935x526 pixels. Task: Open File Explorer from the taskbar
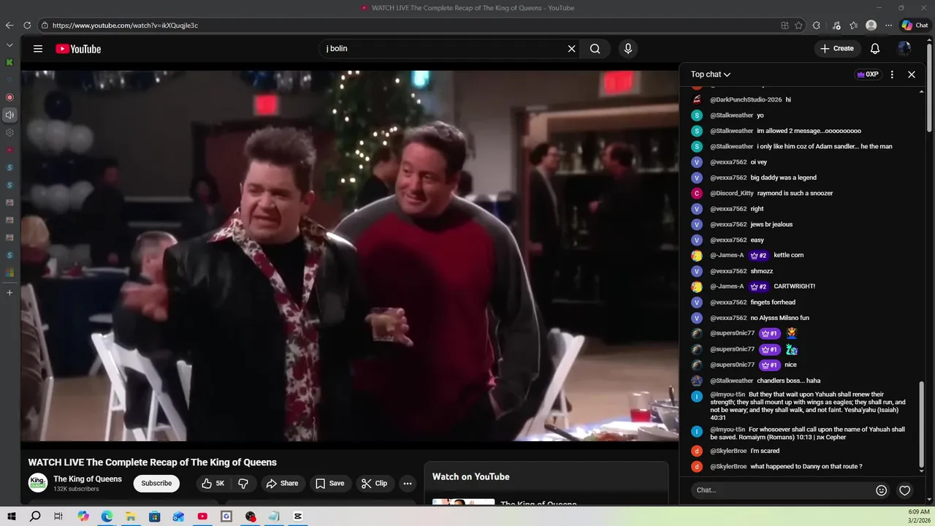click(131, 517)
